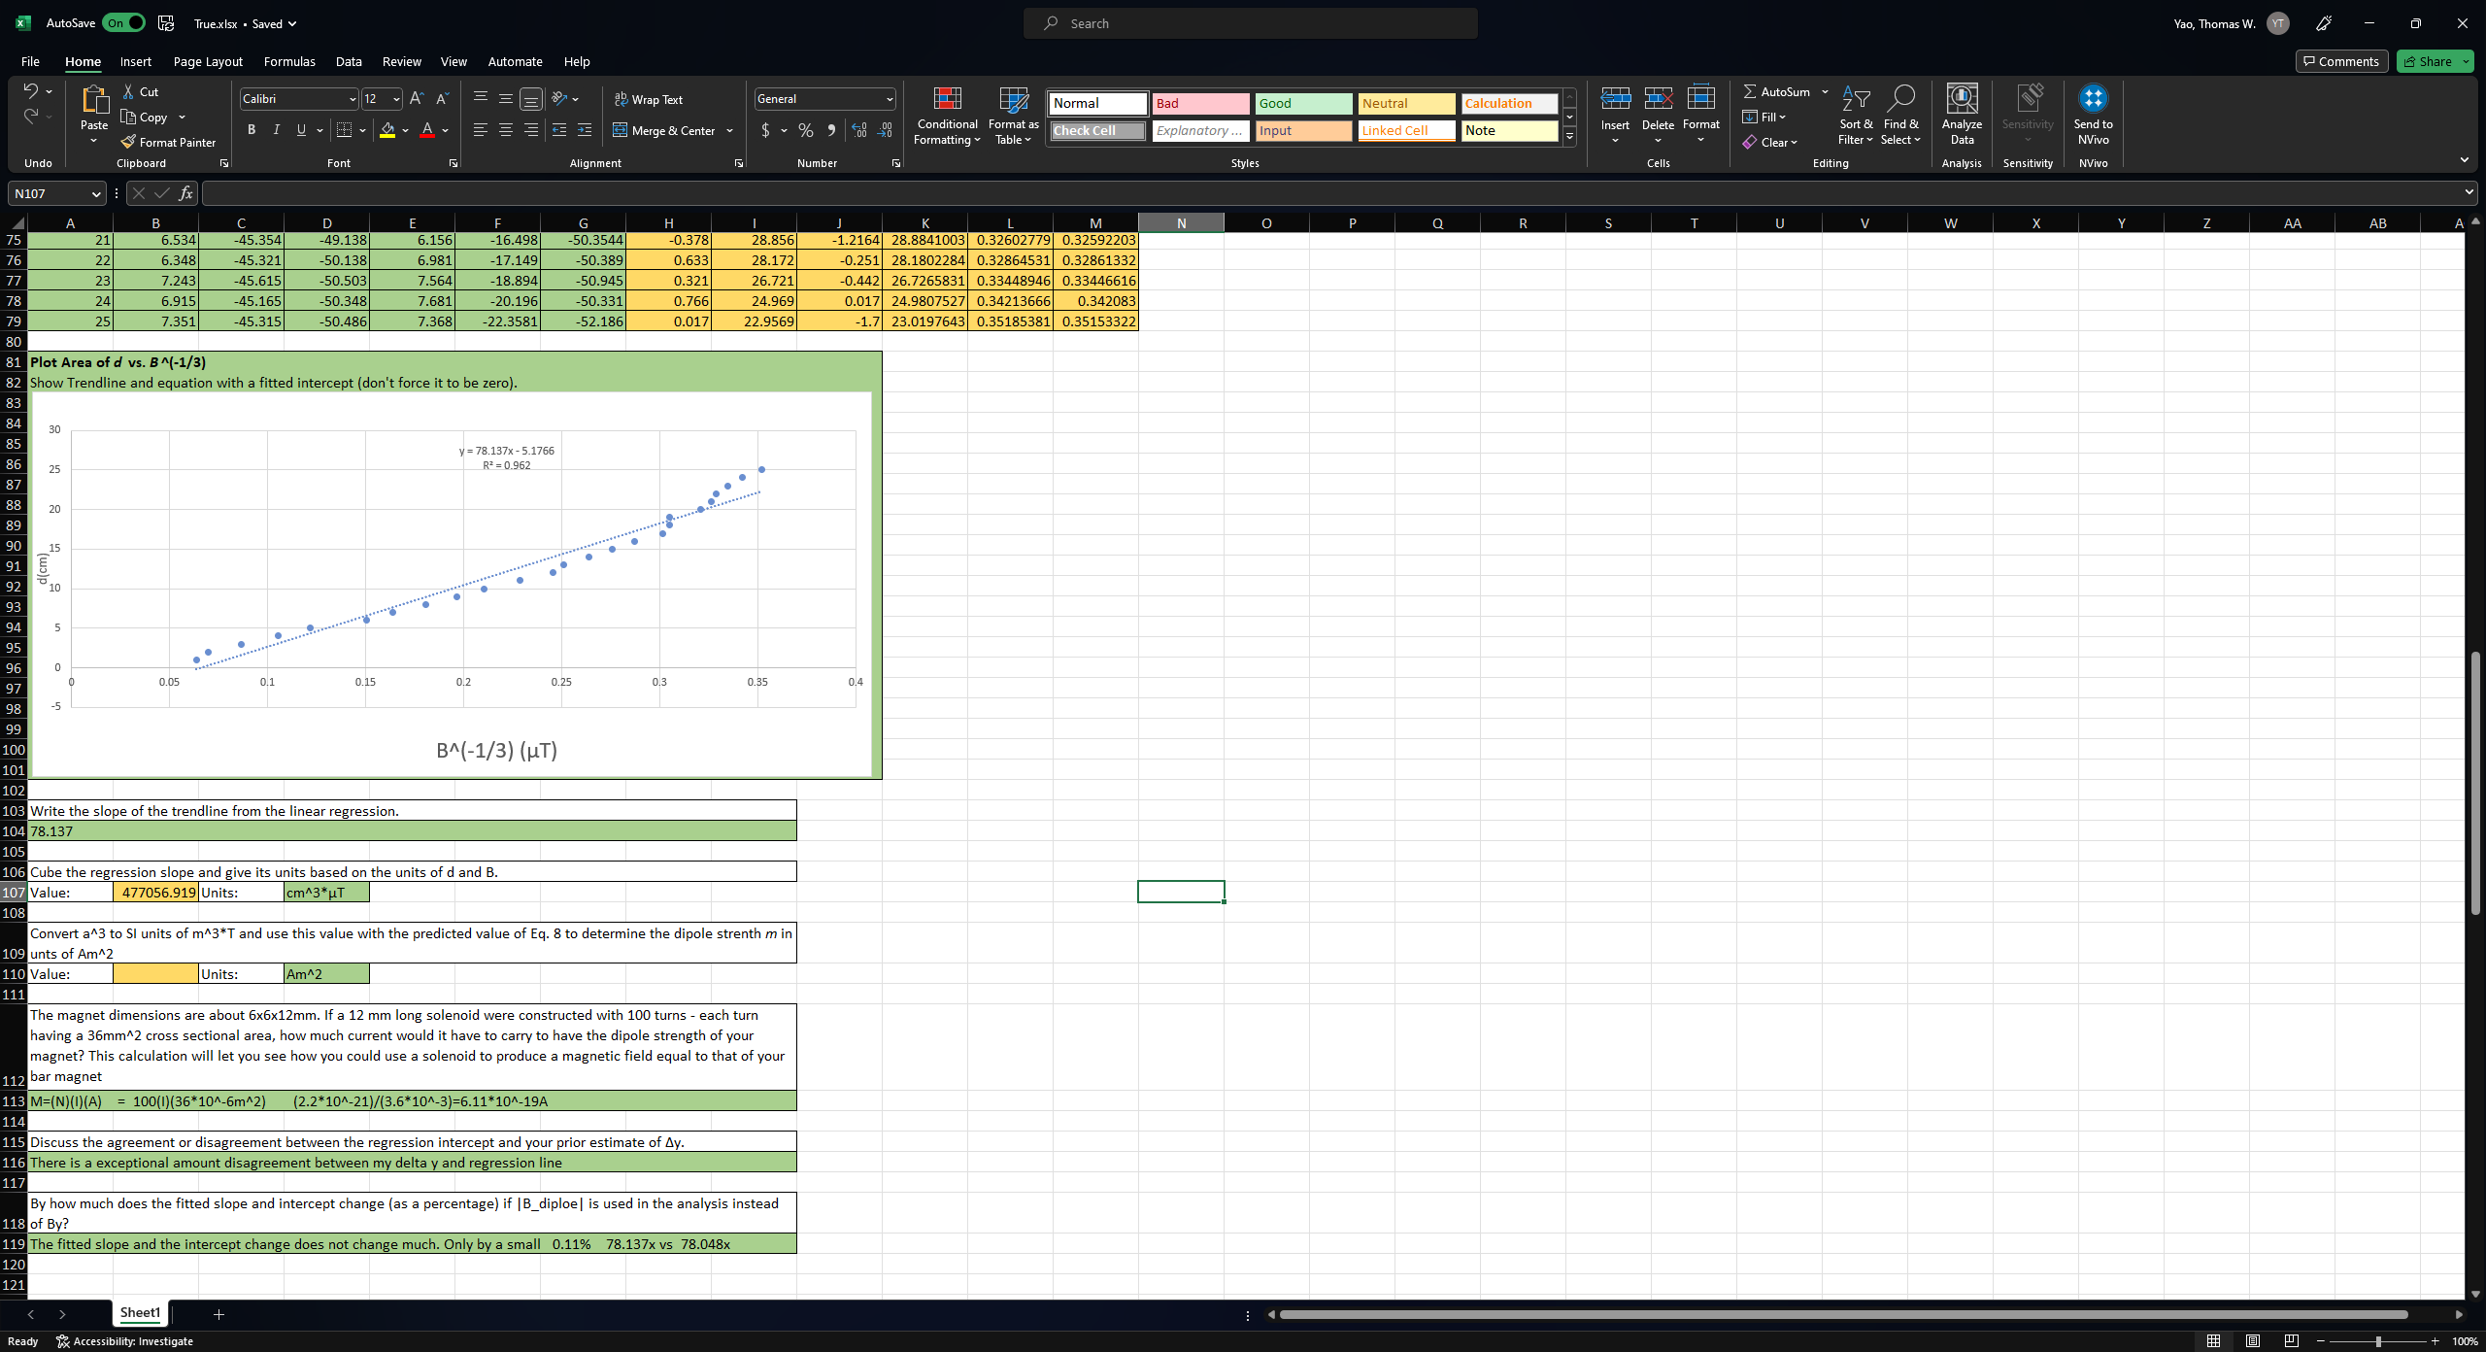Click the Insert Function fx icon

pyautogui.click(x=185, y=193)
